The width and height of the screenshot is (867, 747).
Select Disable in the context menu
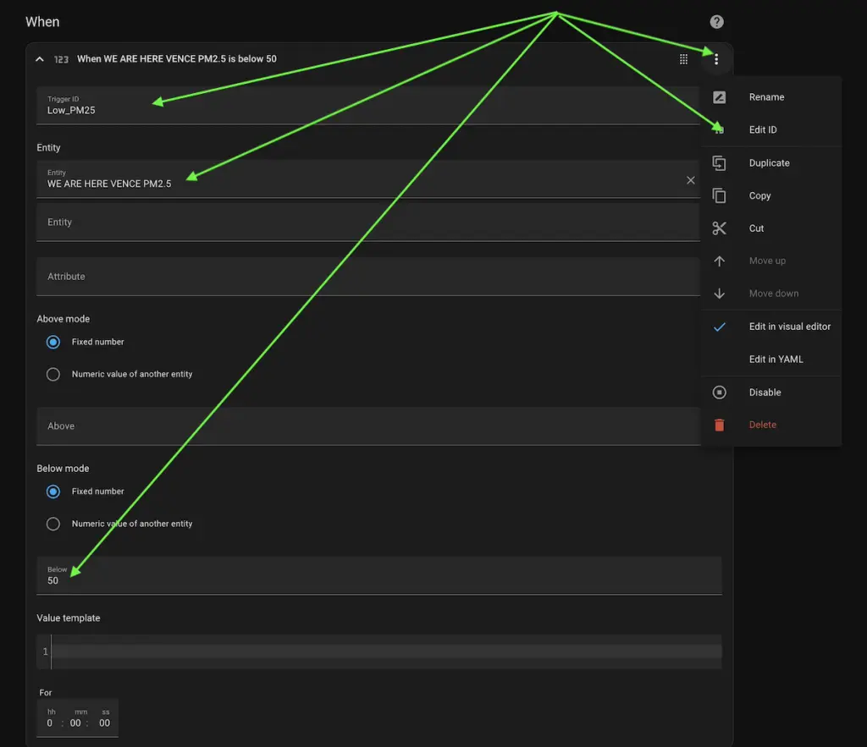(765, 393)
